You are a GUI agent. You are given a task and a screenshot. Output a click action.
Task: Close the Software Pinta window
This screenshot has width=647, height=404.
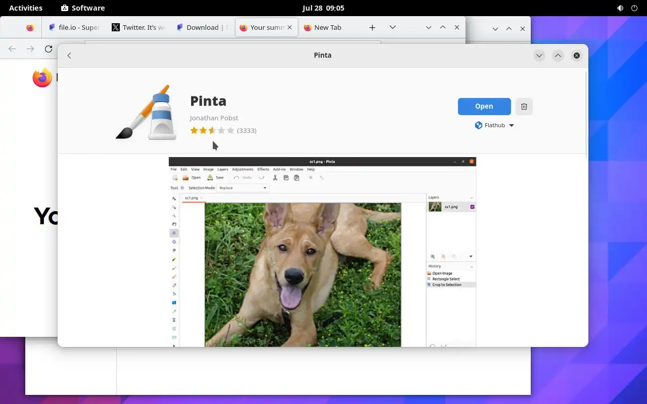point(577,56)
